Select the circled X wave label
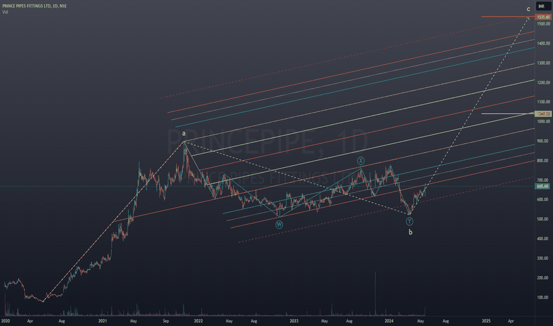553x326 pixels. [360, 161]
